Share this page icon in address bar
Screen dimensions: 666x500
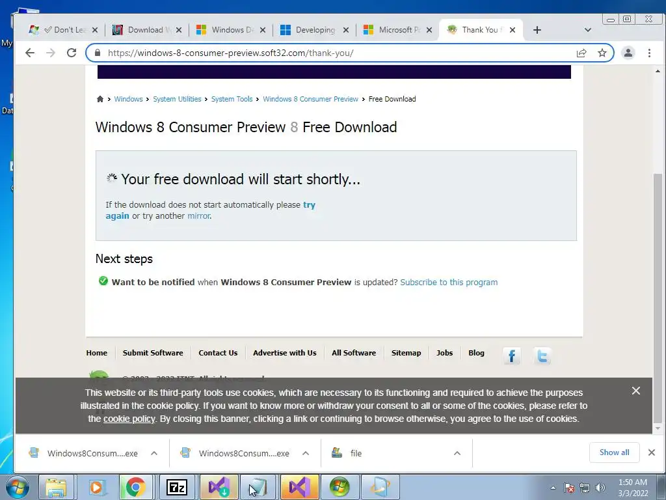click(581, 53)
